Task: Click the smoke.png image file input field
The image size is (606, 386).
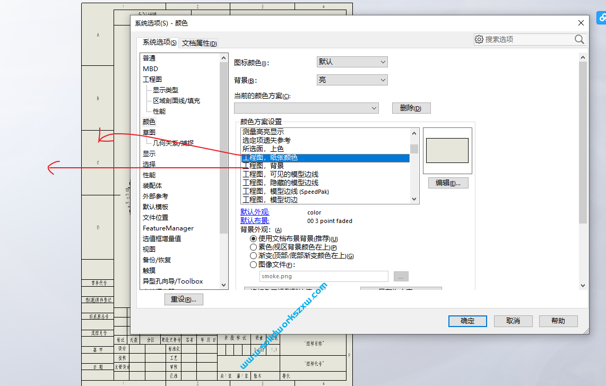Action: point(323,276)
